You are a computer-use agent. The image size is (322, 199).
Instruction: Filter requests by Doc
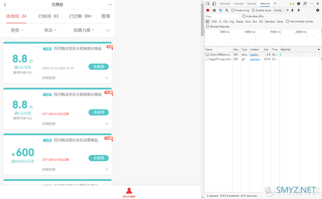[255, 21]
